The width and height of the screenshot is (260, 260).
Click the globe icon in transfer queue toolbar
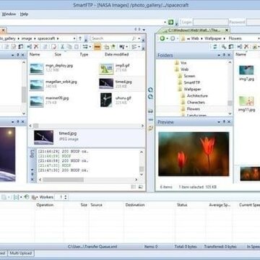[x=27, y=197]
